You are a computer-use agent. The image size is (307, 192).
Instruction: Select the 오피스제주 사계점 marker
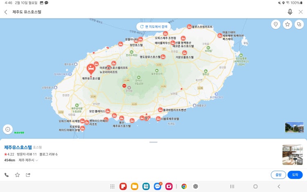(82, 121)
